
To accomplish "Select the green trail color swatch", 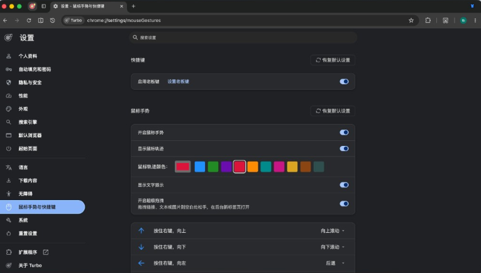I will click(213, 167).
